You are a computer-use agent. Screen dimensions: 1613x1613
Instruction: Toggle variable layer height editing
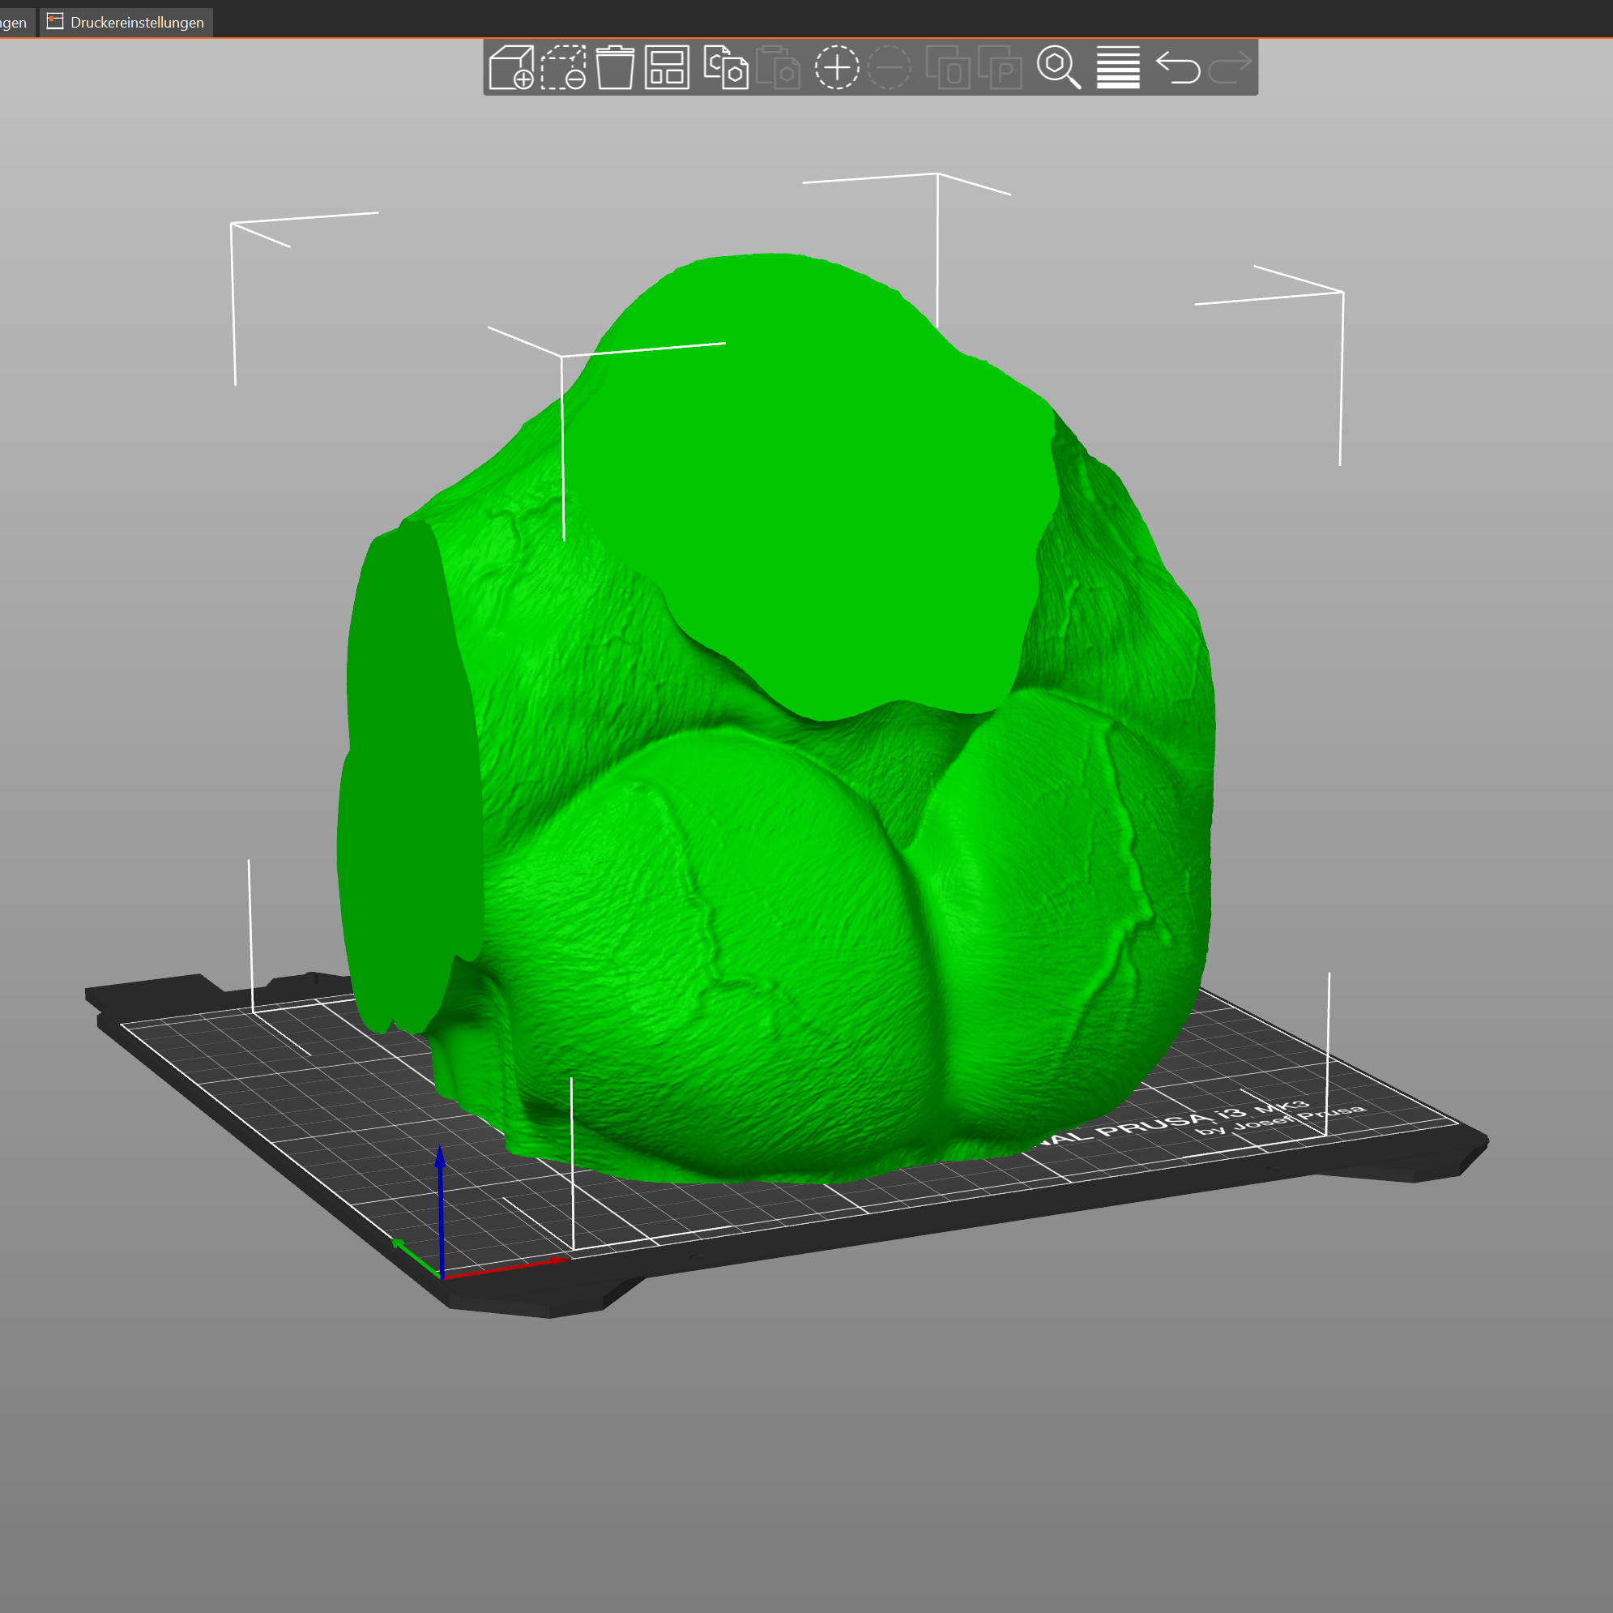click(x=1118, y=67)
